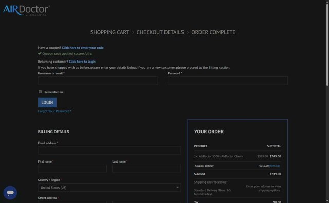Screen dimensions: 329x203
Task: Open Forgot Your Password link
Action: tap(54, 111)
